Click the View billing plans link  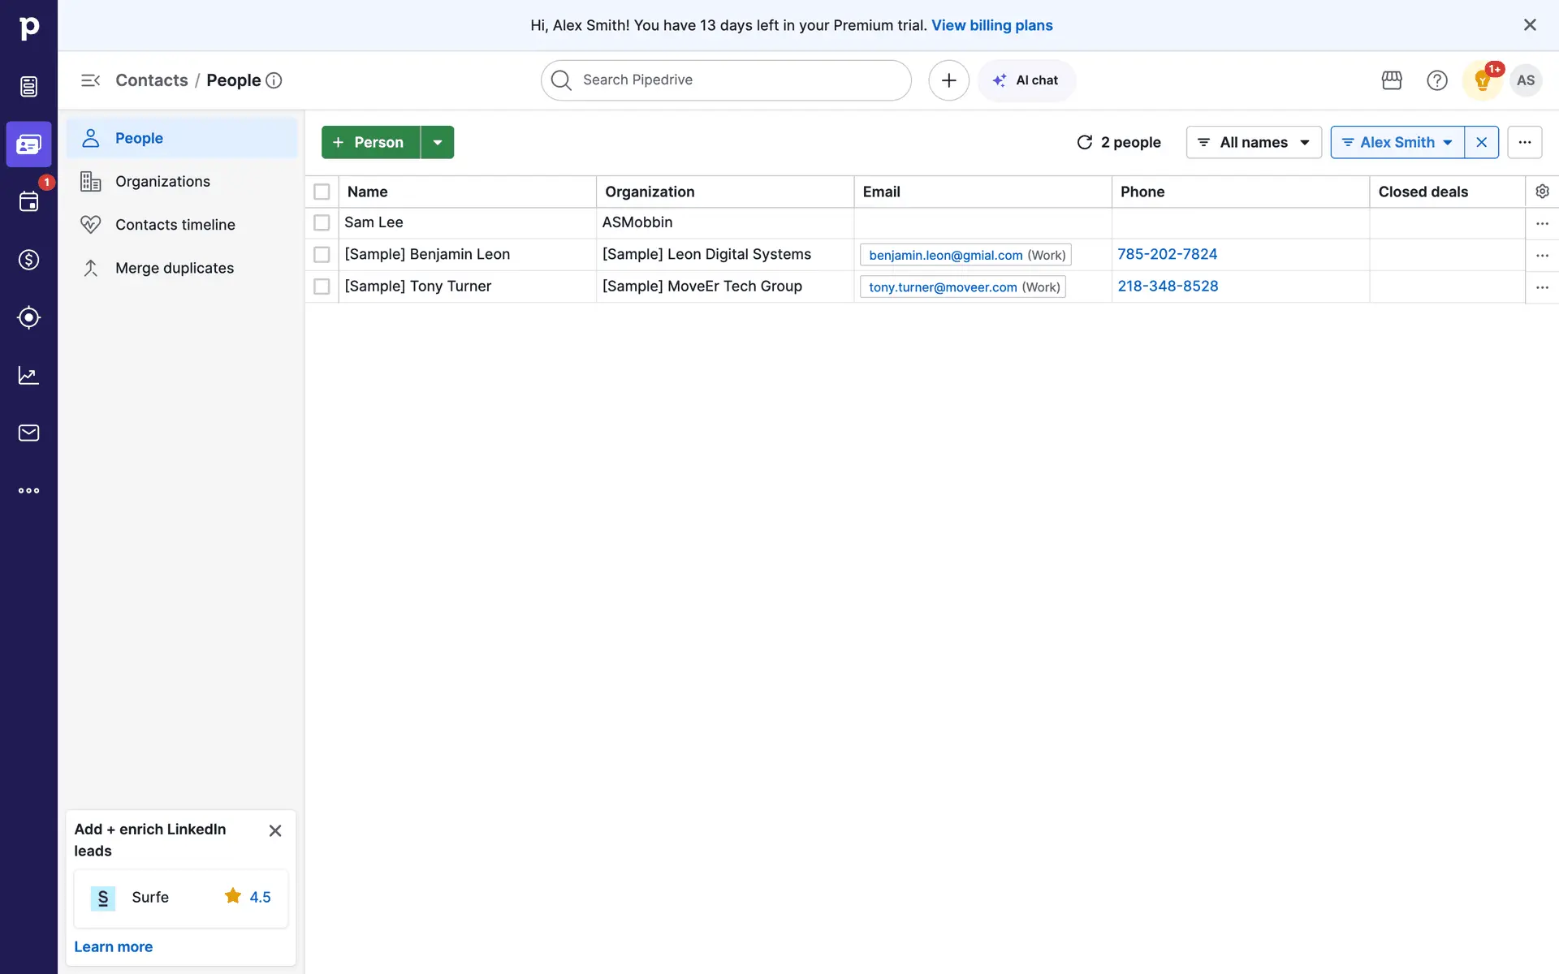991,25
